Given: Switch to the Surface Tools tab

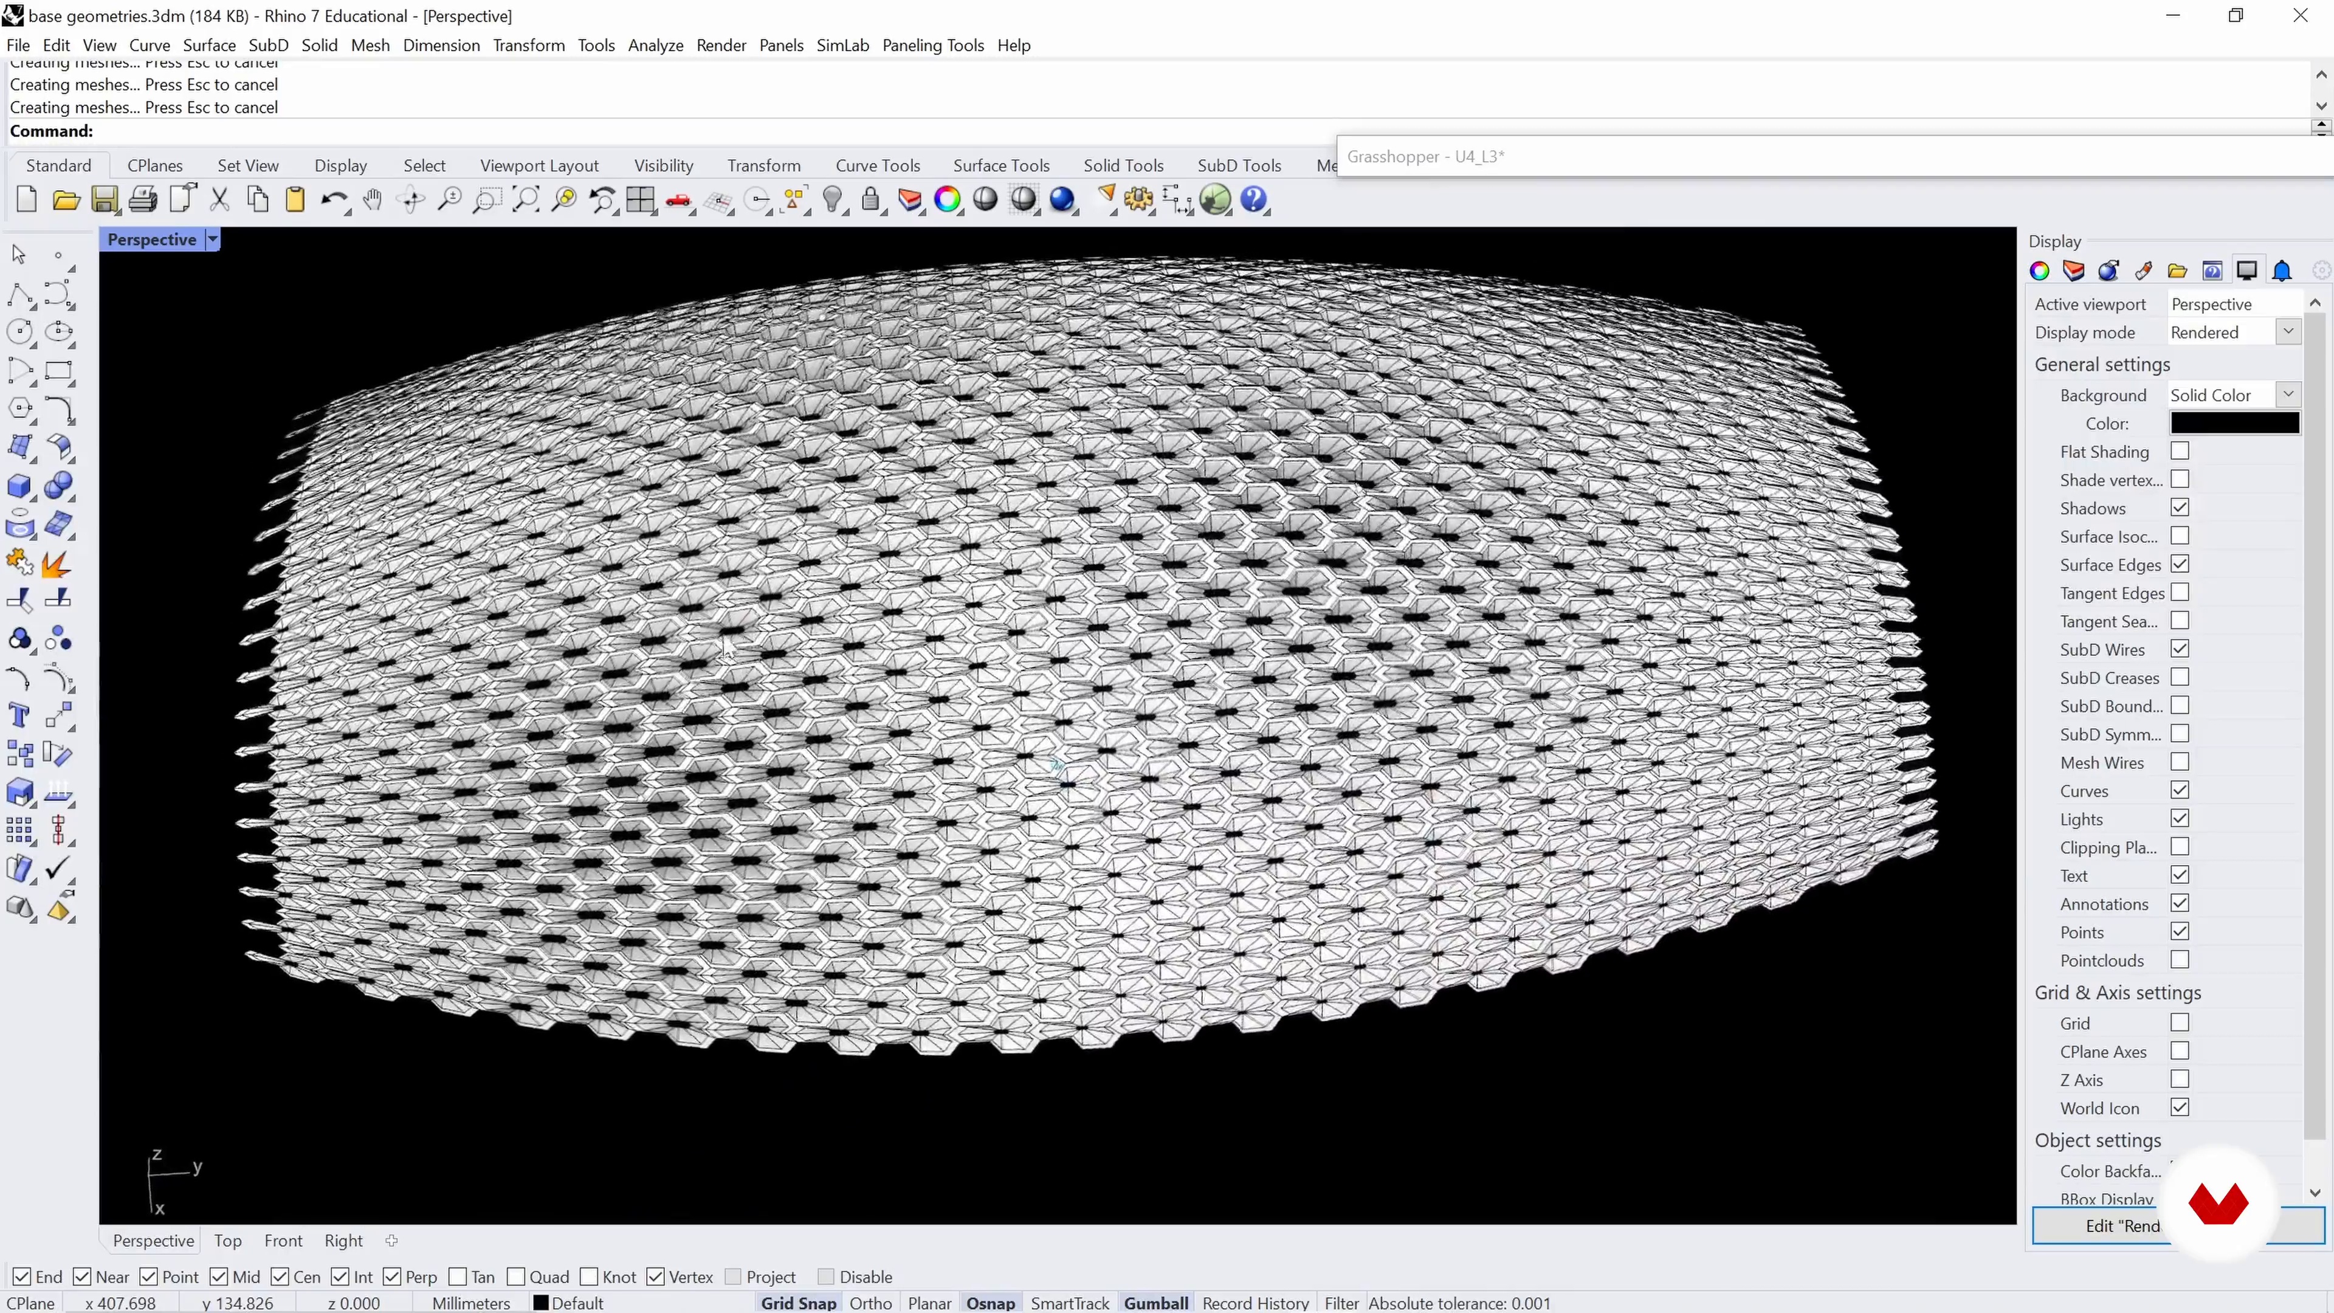Looking at the screenshot, I should tap(1000, 165).
